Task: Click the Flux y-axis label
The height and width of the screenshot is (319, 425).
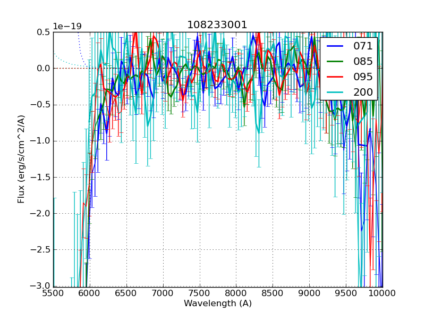Action: pyautogui.click(x=21, y=159)
